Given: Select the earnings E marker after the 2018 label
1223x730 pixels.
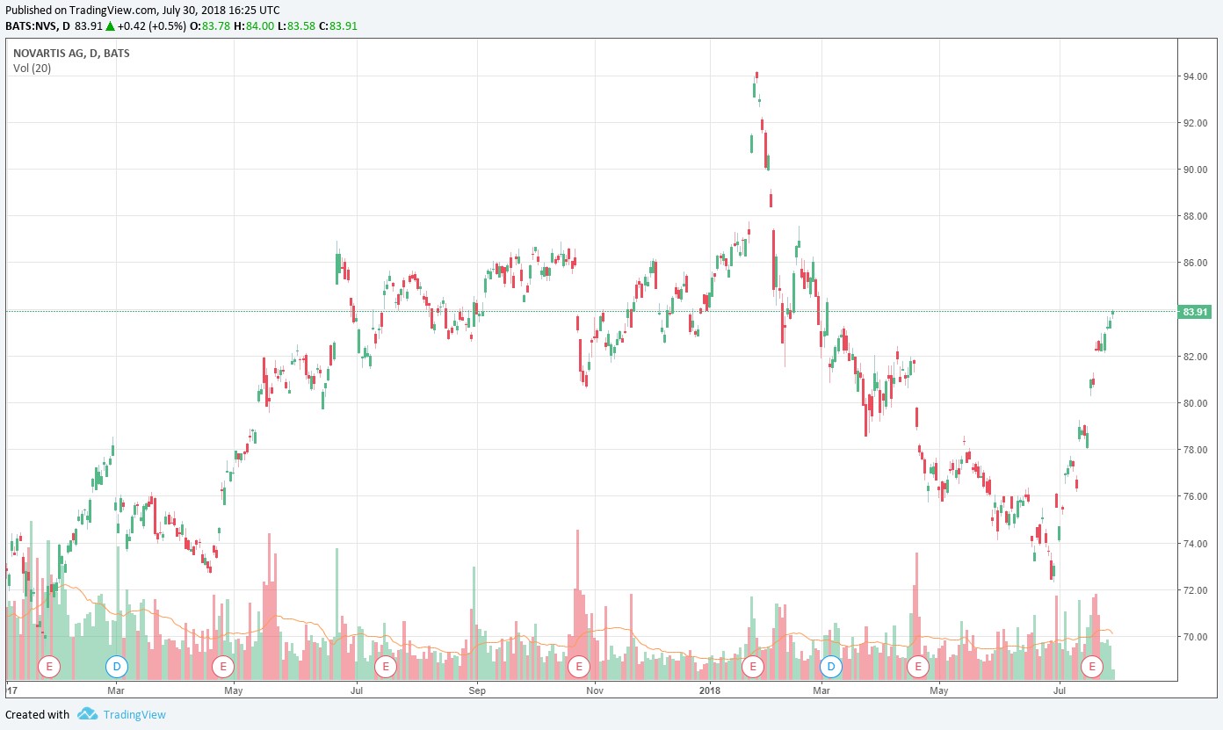Looking at the screenshot, I should [752, 667].
